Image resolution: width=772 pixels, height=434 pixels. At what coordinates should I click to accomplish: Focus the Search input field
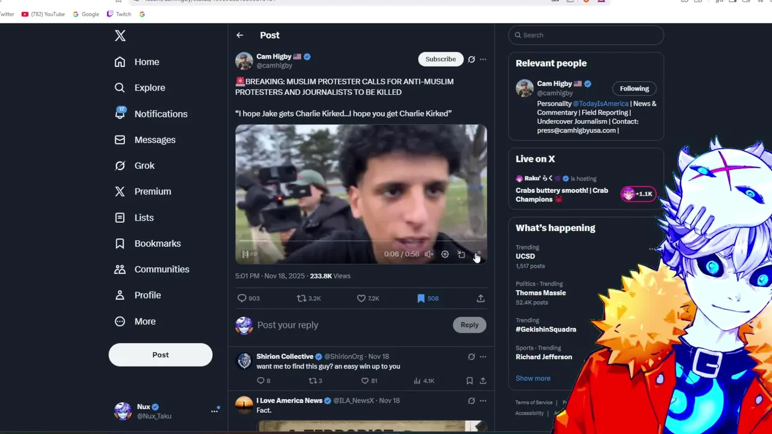[586, 35]
